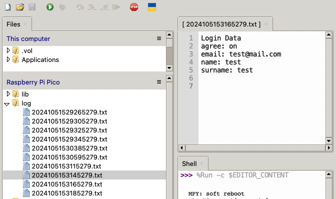Click the editor's vertical scroll-down arrow
The image size is (336, 199).
[x=329, y=140]
